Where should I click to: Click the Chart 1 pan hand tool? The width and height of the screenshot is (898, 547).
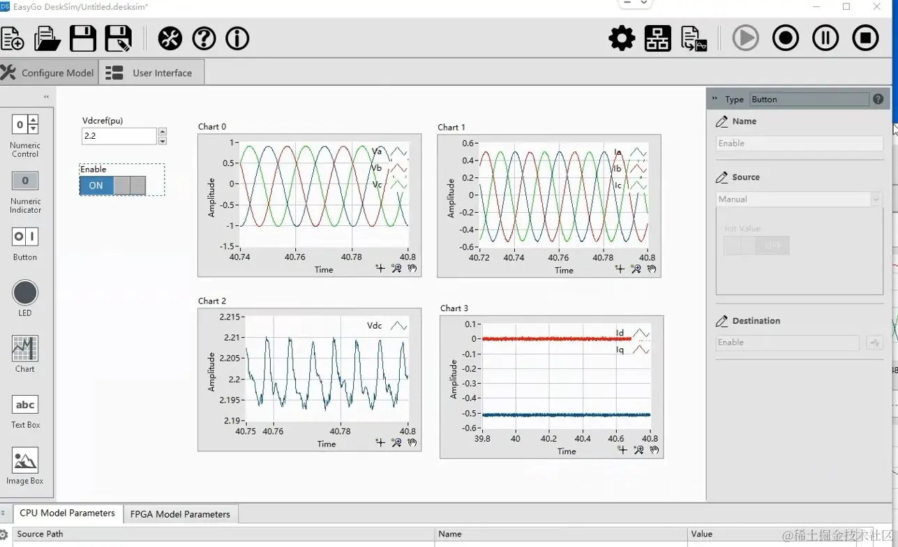pyautogui.click(x=652, y=269)
